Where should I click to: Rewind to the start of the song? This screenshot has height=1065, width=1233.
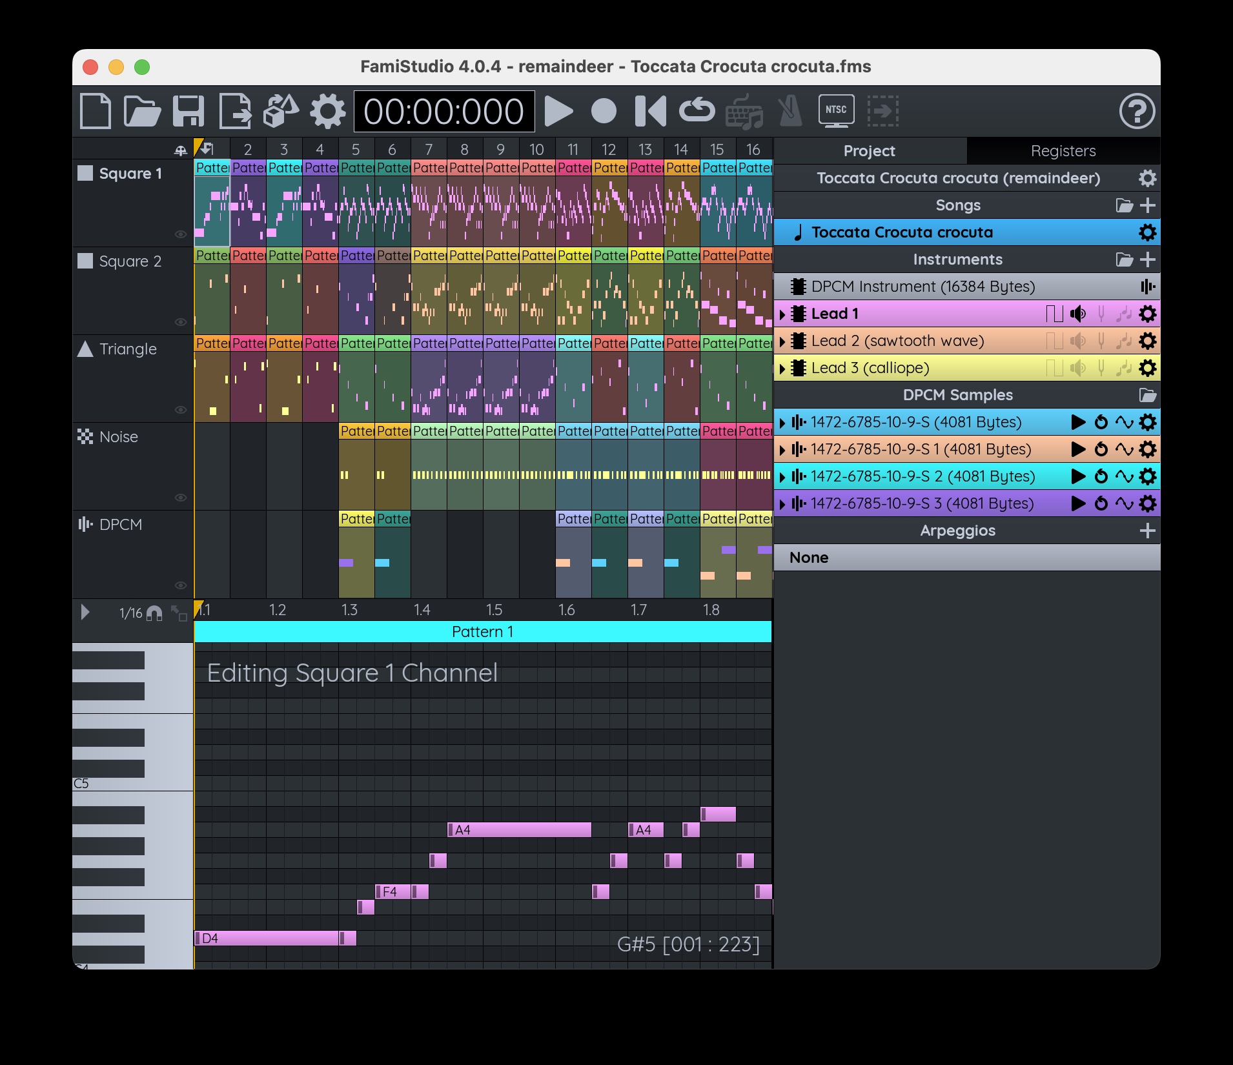coord(650,111)
